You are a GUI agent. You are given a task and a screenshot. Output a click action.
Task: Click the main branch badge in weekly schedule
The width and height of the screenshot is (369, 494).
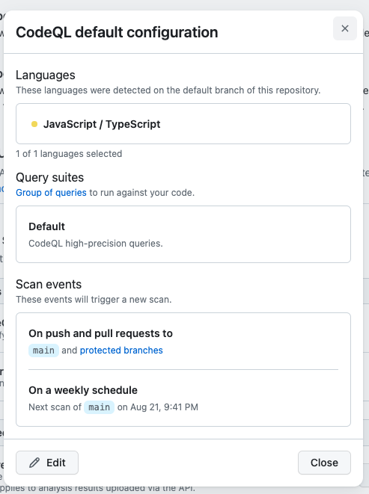[99, 407]
